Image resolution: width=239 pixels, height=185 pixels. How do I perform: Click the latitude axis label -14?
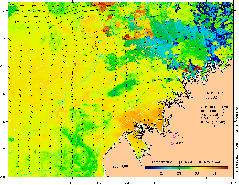[3, 66]
